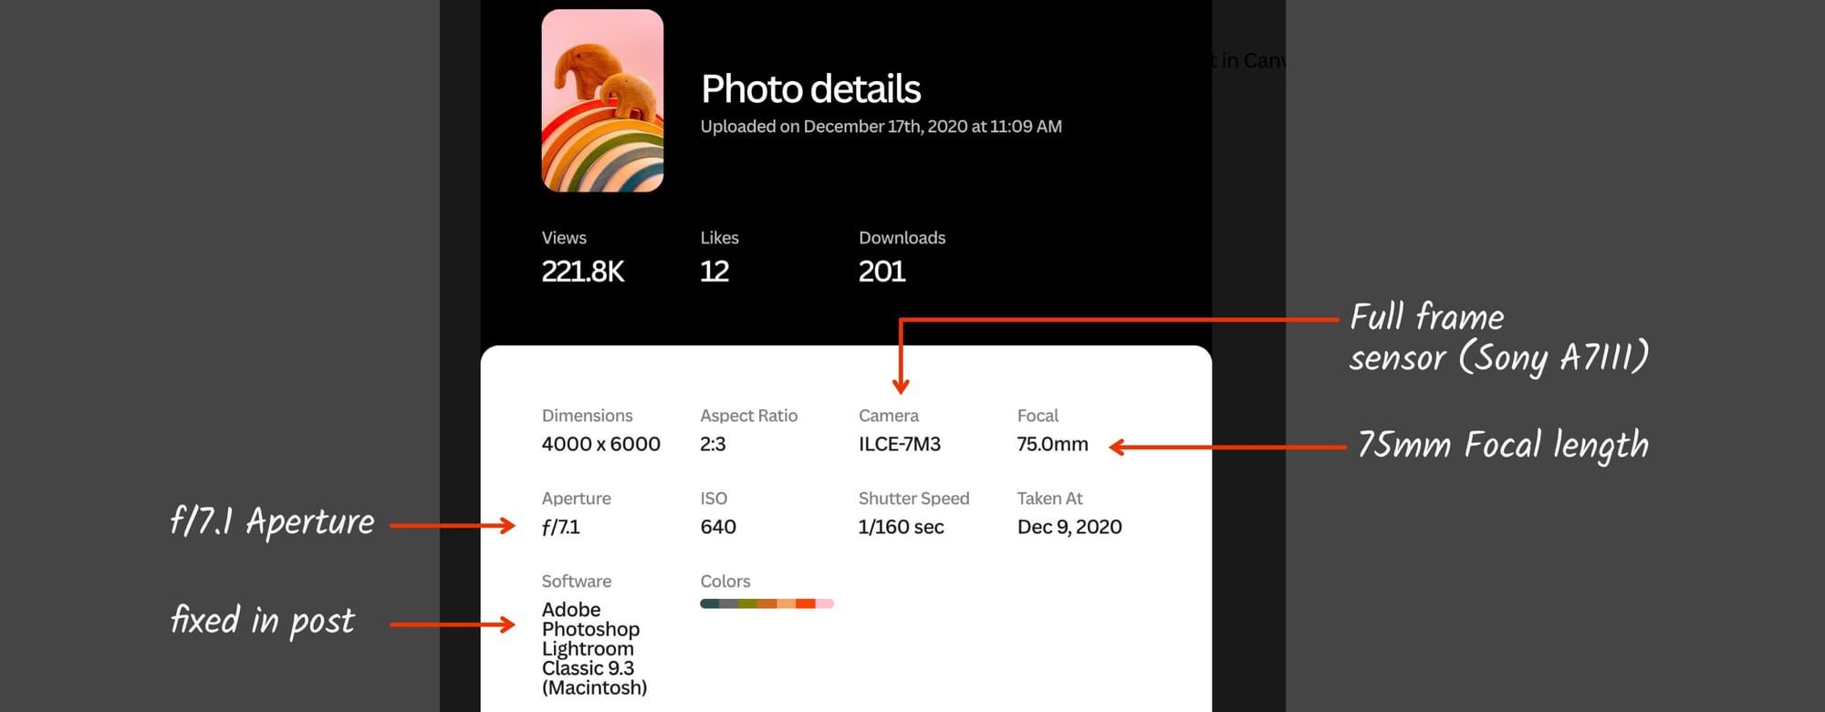Select the 1/160 sec shutter value
Viewport: 1825px width, 712px height.
point(901,527)
